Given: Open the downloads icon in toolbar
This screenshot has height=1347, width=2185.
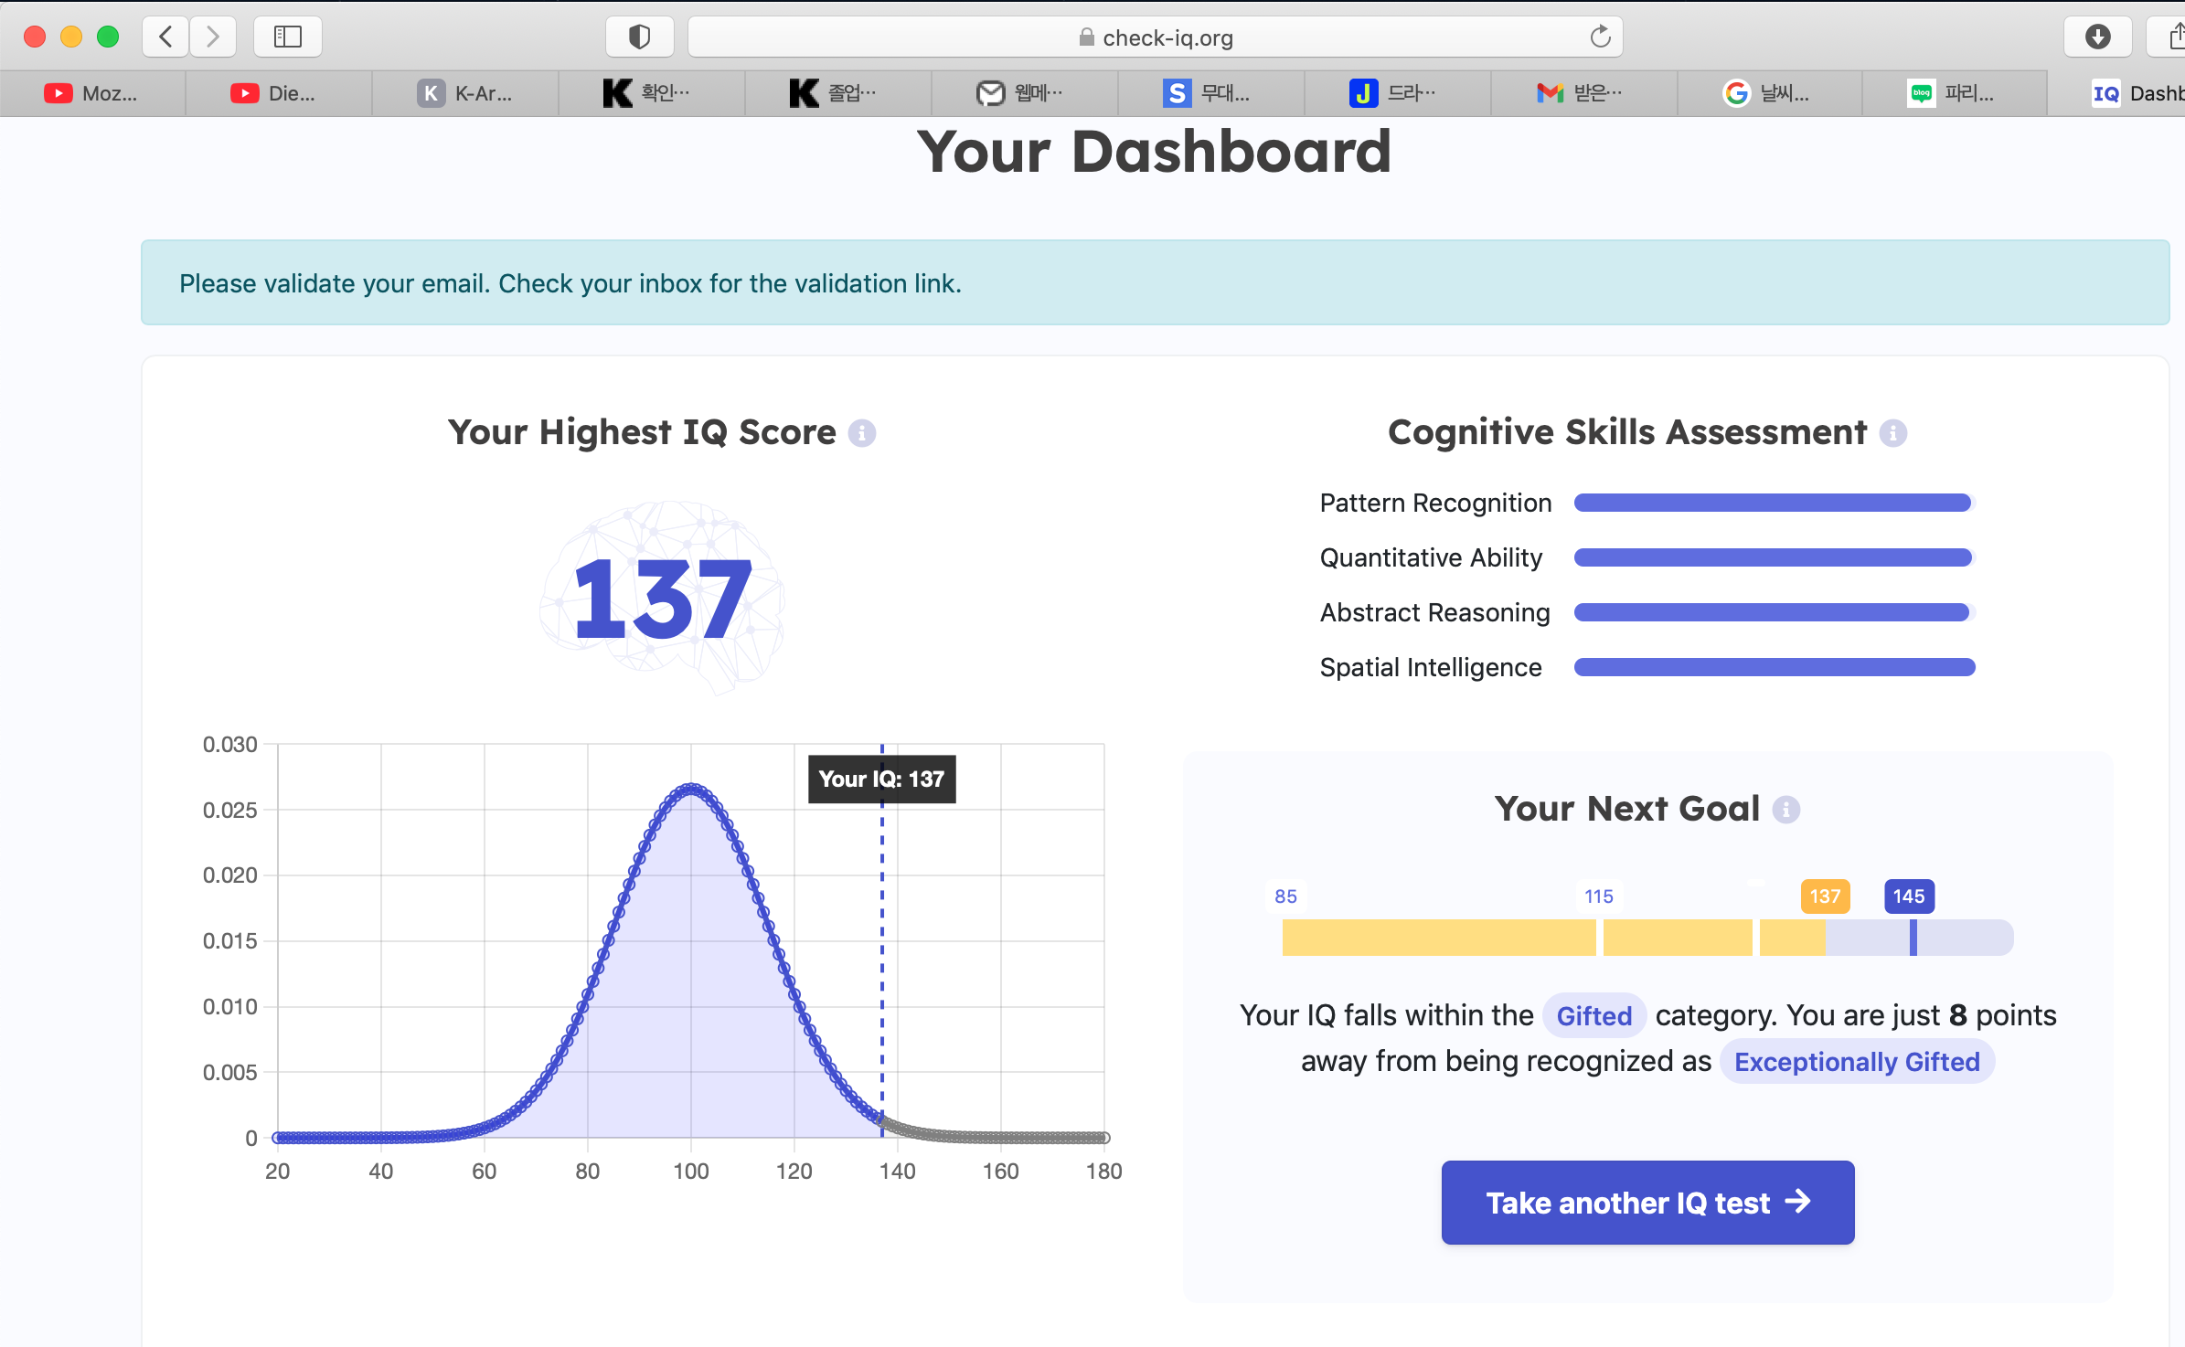Looking at the screenshot, I should [2098, 37].
